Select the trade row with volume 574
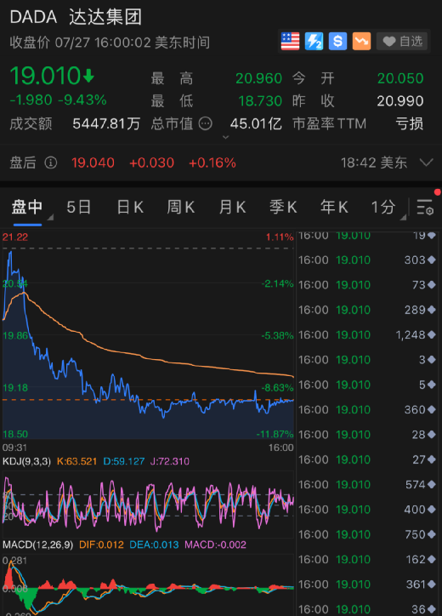The height and width of the screenshot is (616, 442). click(367, 484)
